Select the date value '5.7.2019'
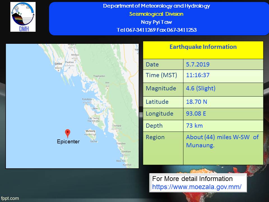This screenshot has height=202, width=269. coord(198,65)
